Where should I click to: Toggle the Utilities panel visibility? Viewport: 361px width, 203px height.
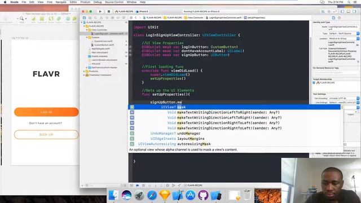(354, 11)
